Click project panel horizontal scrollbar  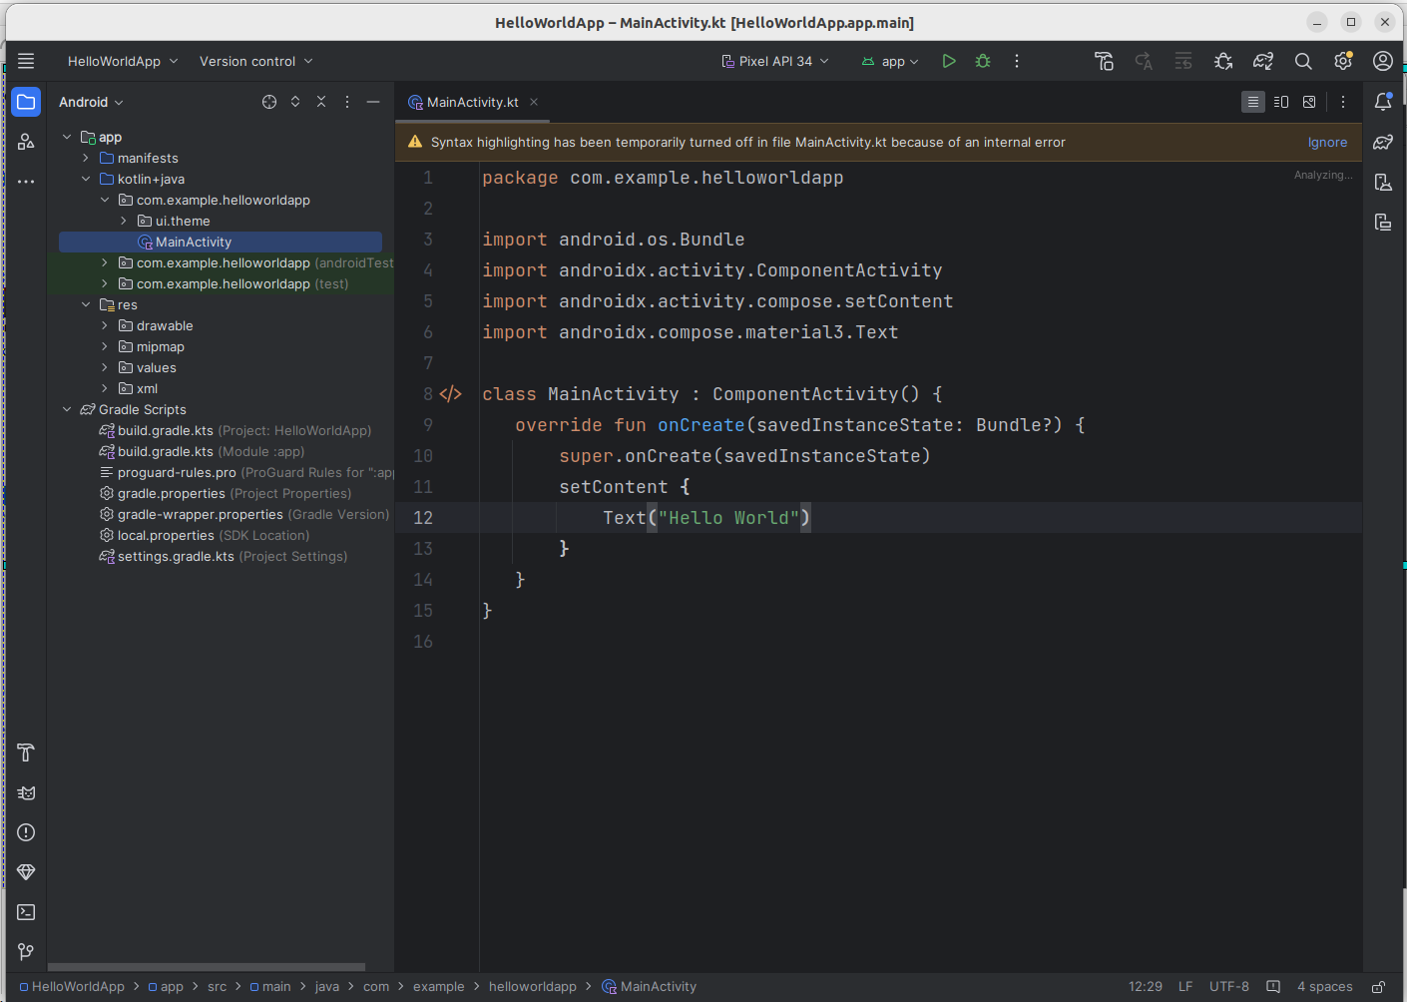click(207, 967)
